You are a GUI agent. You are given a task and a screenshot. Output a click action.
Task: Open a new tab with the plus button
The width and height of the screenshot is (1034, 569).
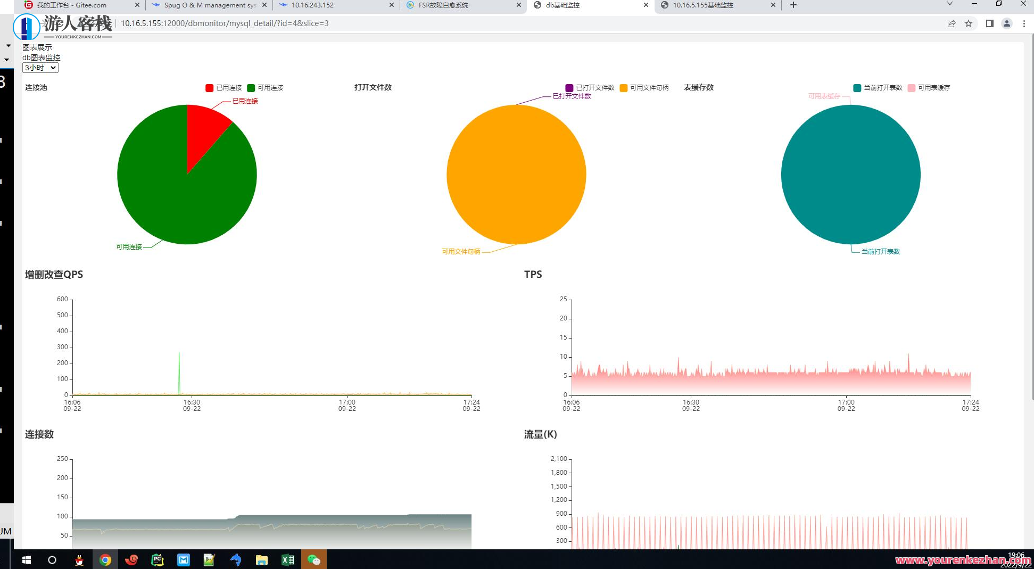(793, 5)
